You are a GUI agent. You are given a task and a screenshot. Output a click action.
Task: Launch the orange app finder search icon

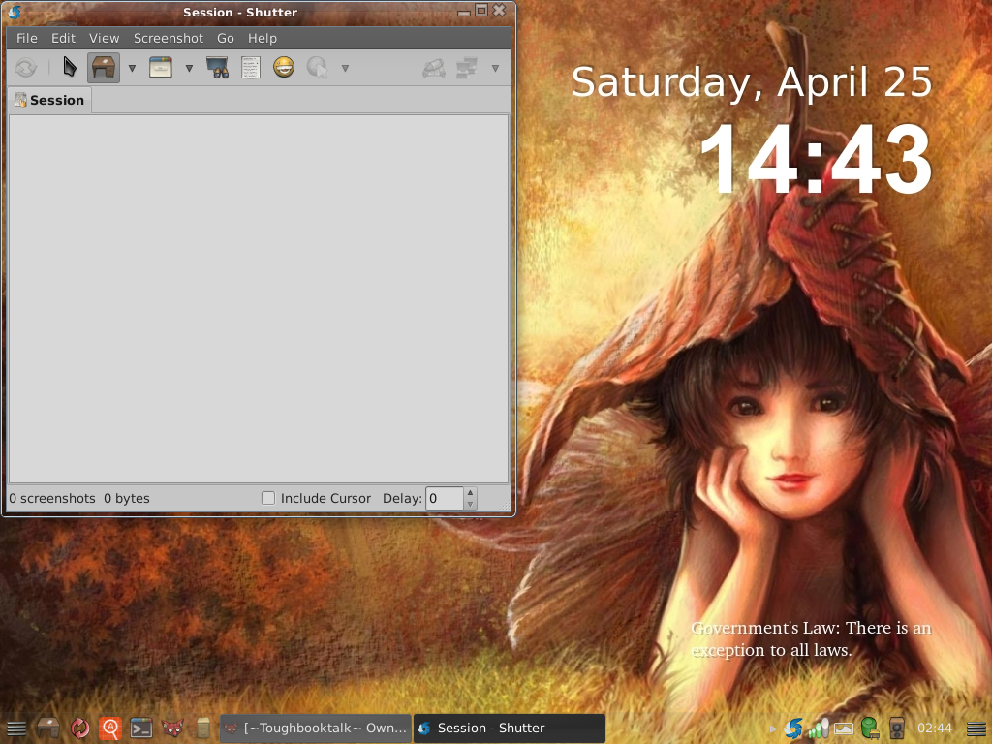coord(110,728)
